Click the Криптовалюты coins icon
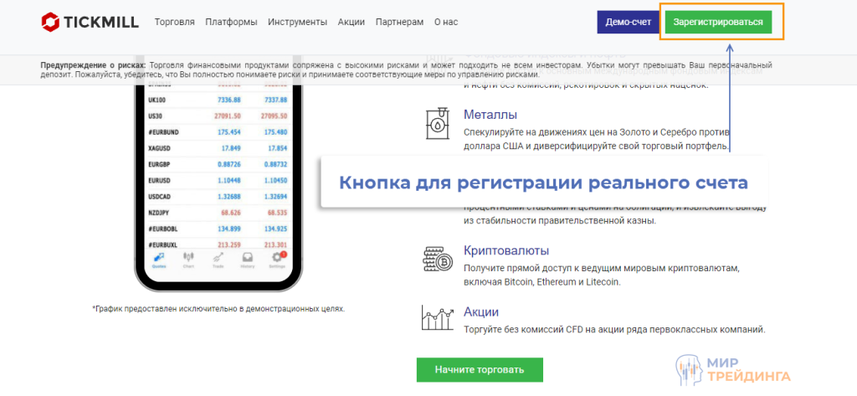857x396 pixels. point(439,260)
